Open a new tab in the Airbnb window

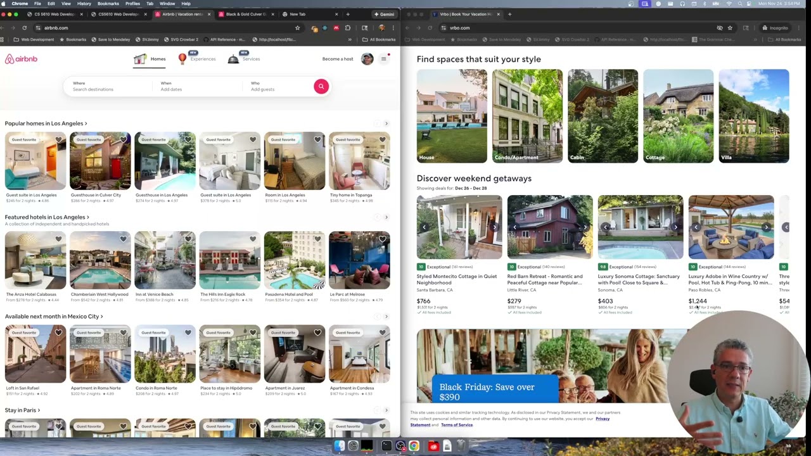347,14
